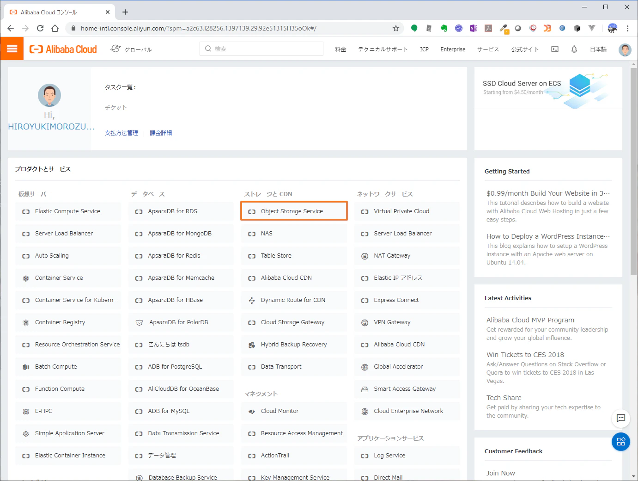
Task: Click the Evernote extension icon
Action: [444, 28]
